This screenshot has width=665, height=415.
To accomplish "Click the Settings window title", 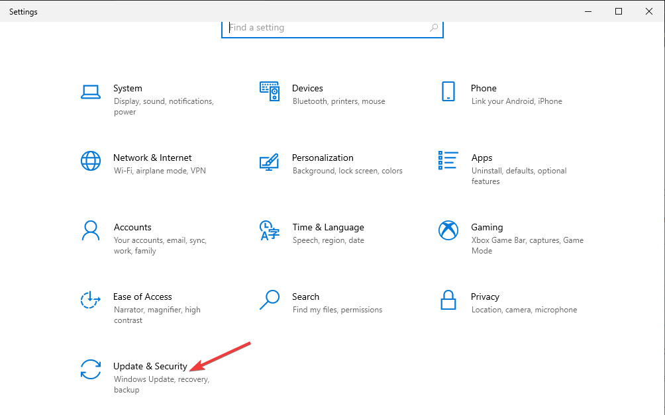I will [23, 12].
